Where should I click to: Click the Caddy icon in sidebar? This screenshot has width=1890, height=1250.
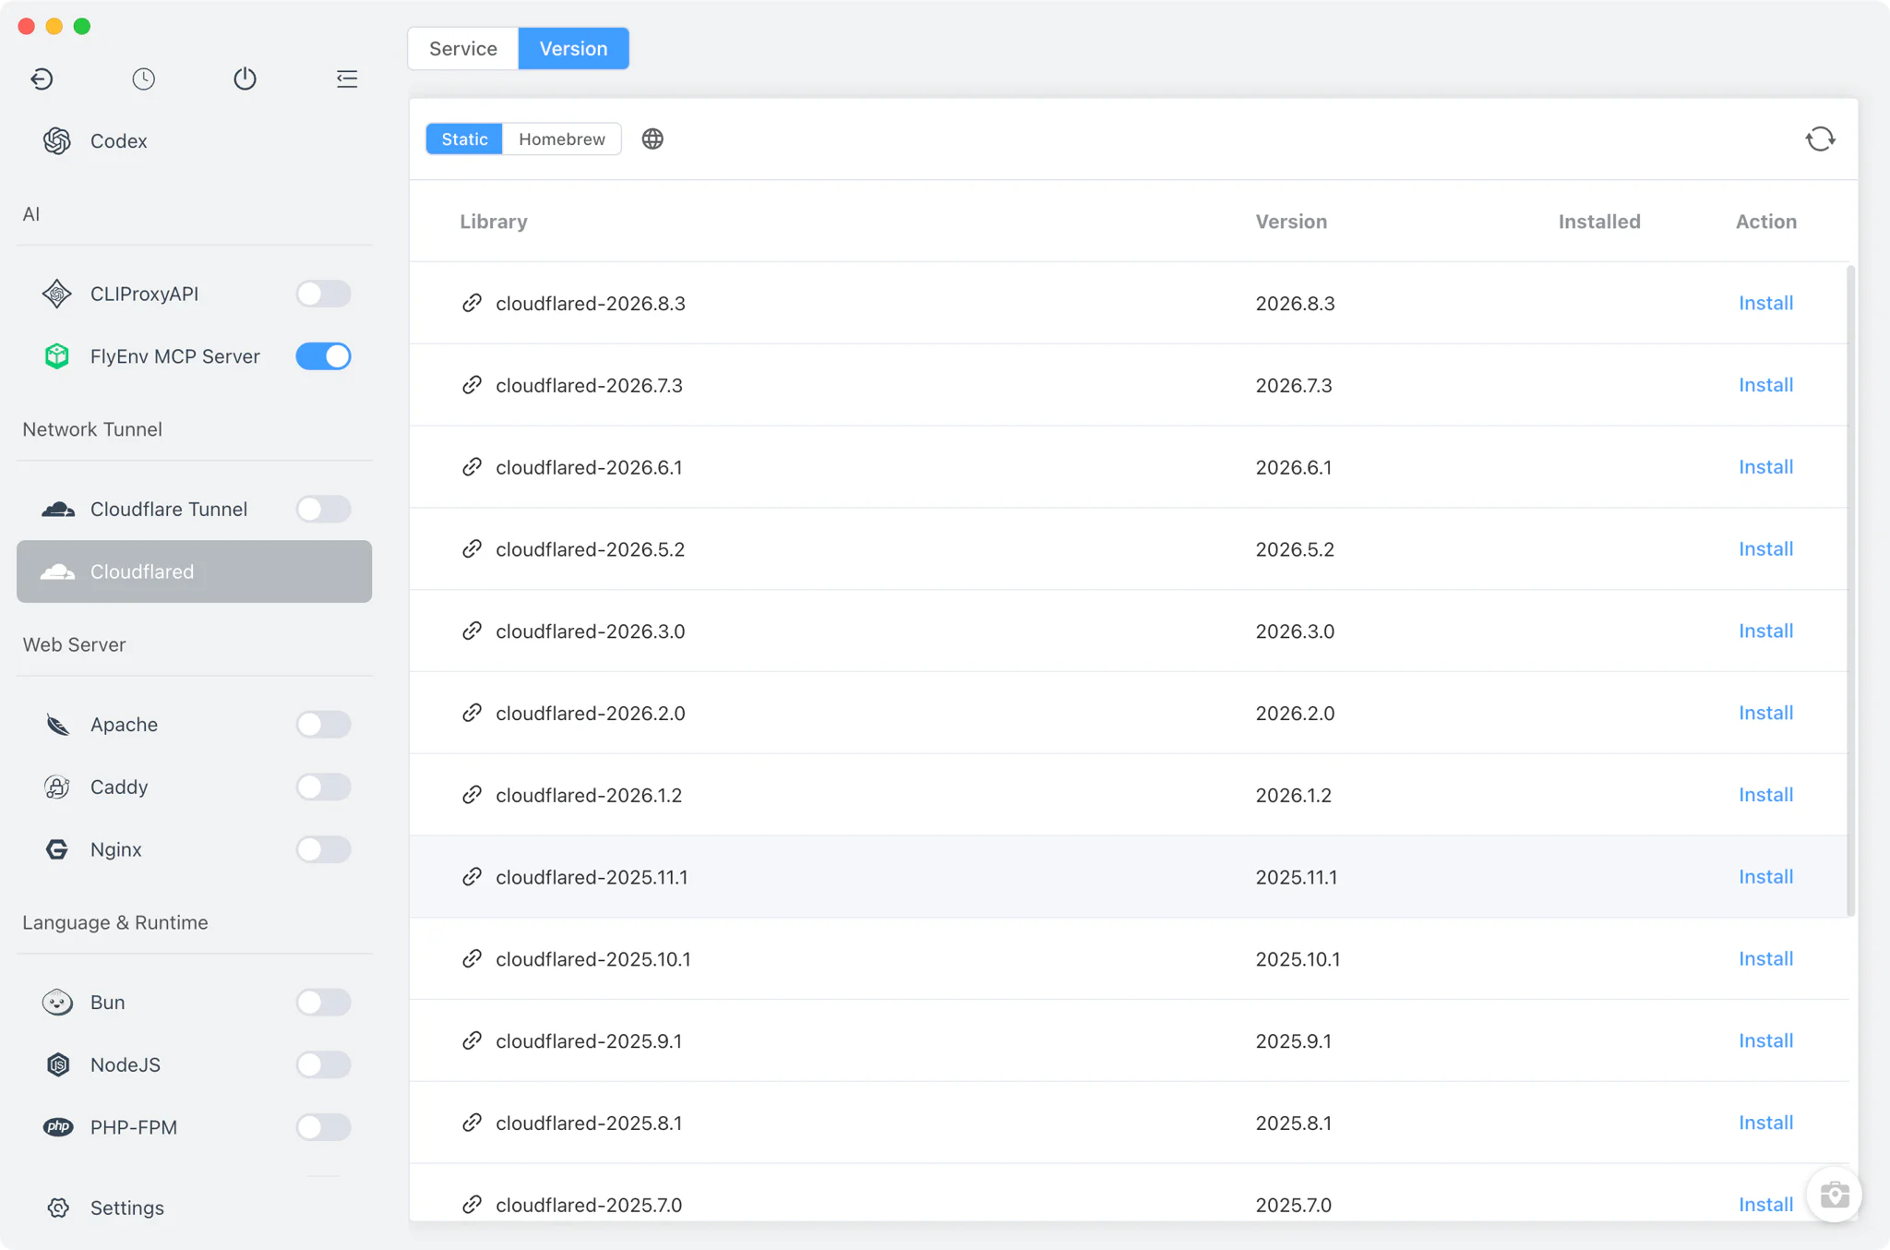click(x=57, y=787)
